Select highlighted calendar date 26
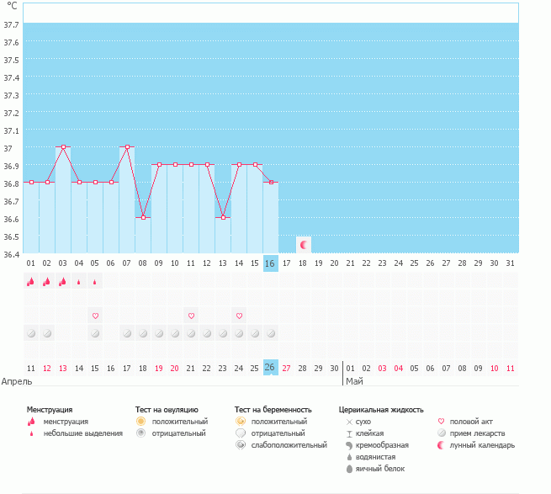 270,368
